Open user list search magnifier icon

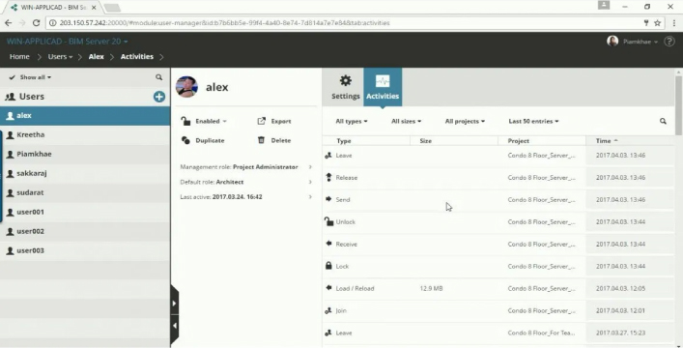[x=159, y=77]
